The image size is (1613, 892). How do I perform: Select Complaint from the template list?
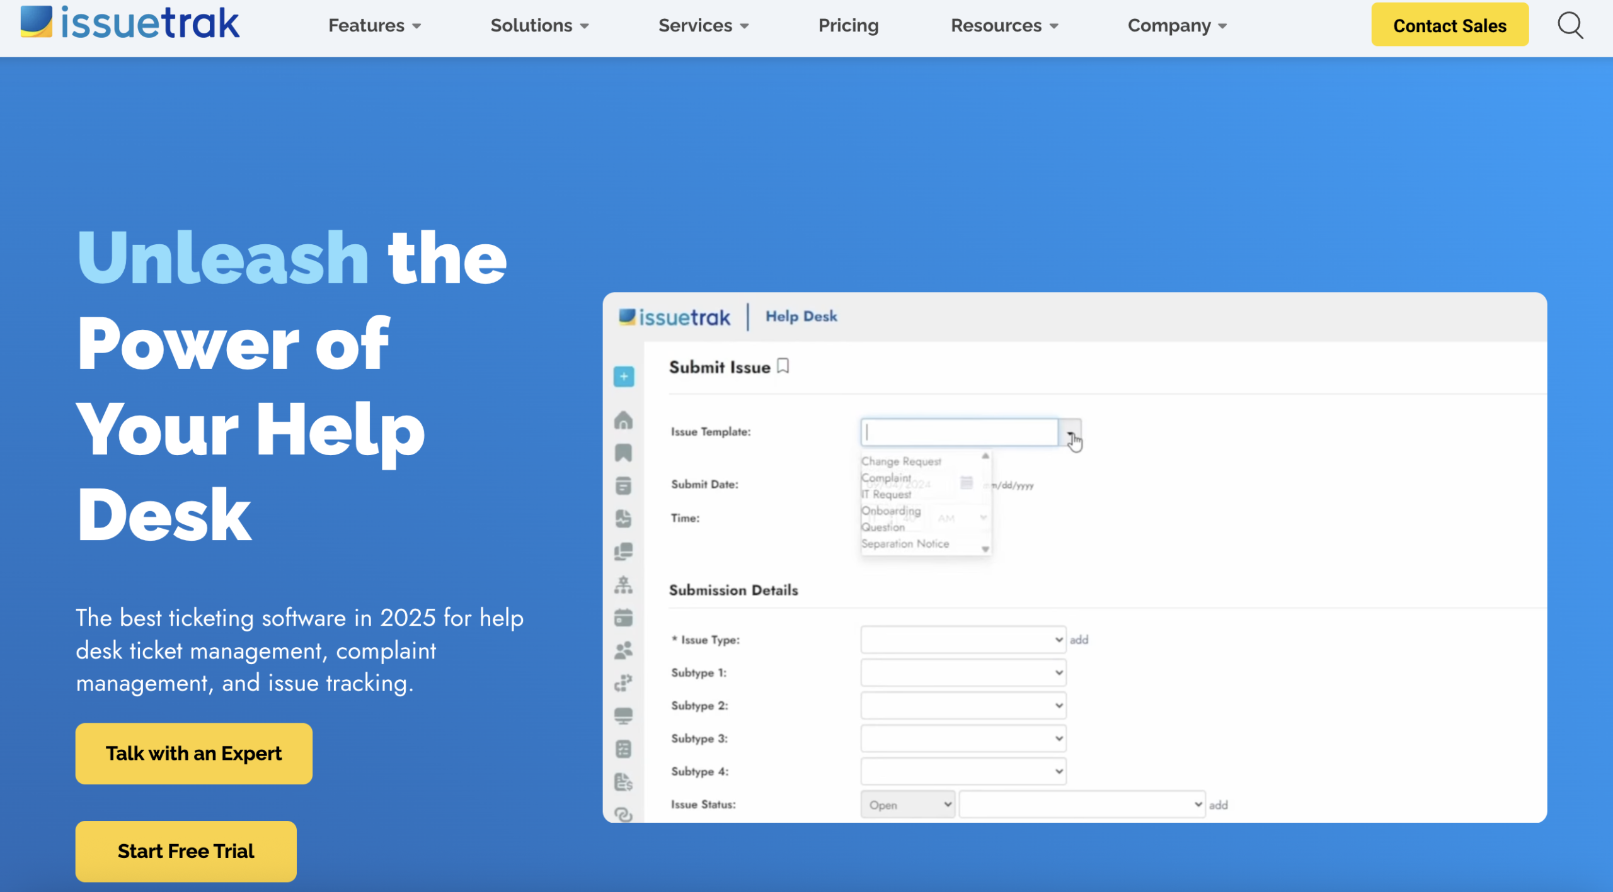click(x=885, y=478)
